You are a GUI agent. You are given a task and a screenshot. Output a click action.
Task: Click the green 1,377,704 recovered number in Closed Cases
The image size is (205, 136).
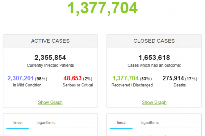click(x=125, y=78)
